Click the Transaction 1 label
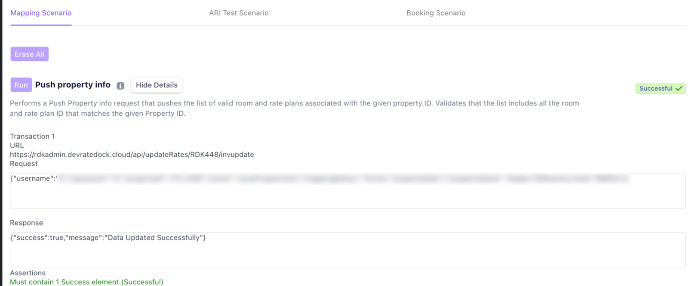Image resolution: width=688 pixels, height=286 pixels. (x=32, y=136)
